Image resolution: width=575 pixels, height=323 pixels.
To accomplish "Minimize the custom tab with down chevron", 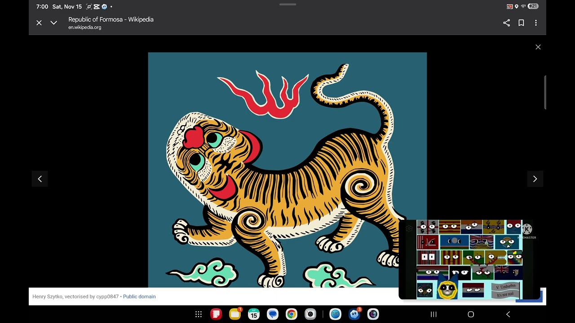I will 53,23.
